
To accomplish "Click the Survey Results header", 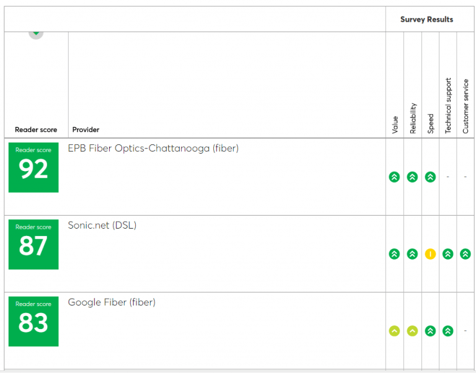I will pyautogui.click(x=426, y=19).
